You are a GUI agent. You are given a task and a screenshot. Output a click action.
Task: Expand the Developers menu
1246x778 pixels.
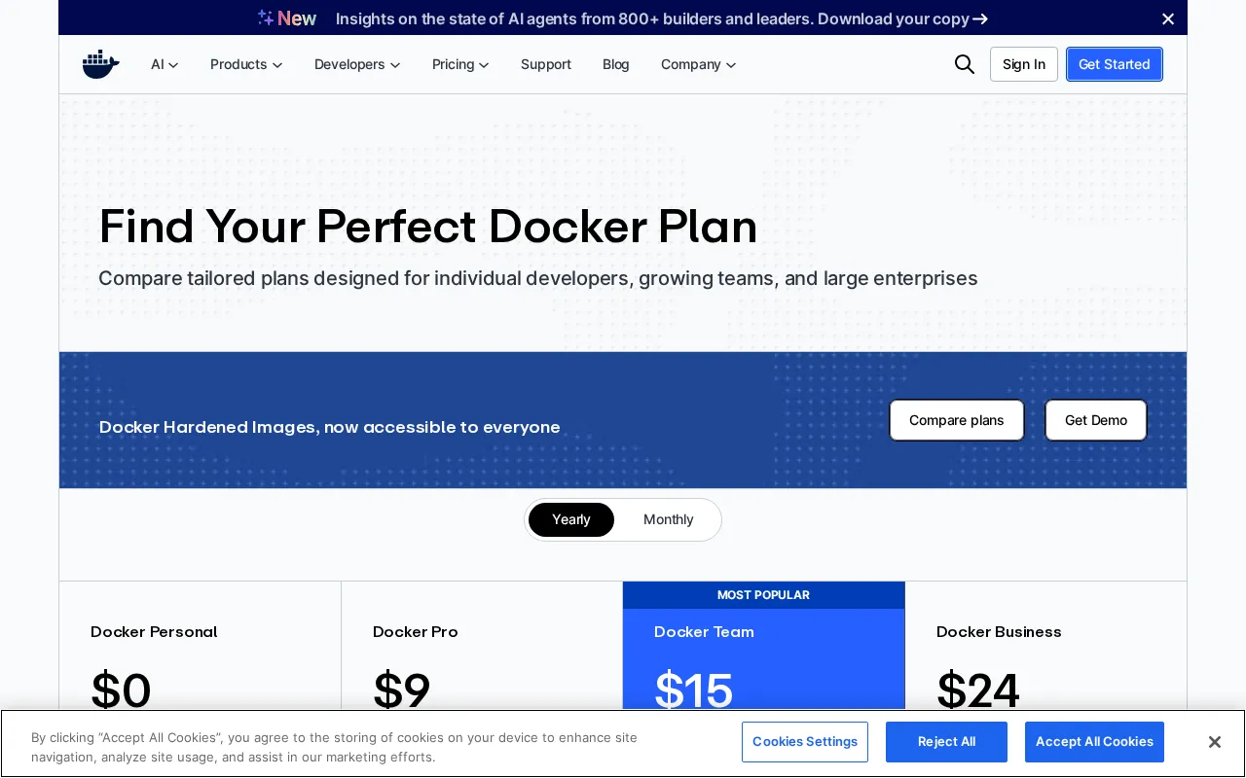(x=357, y=64)
